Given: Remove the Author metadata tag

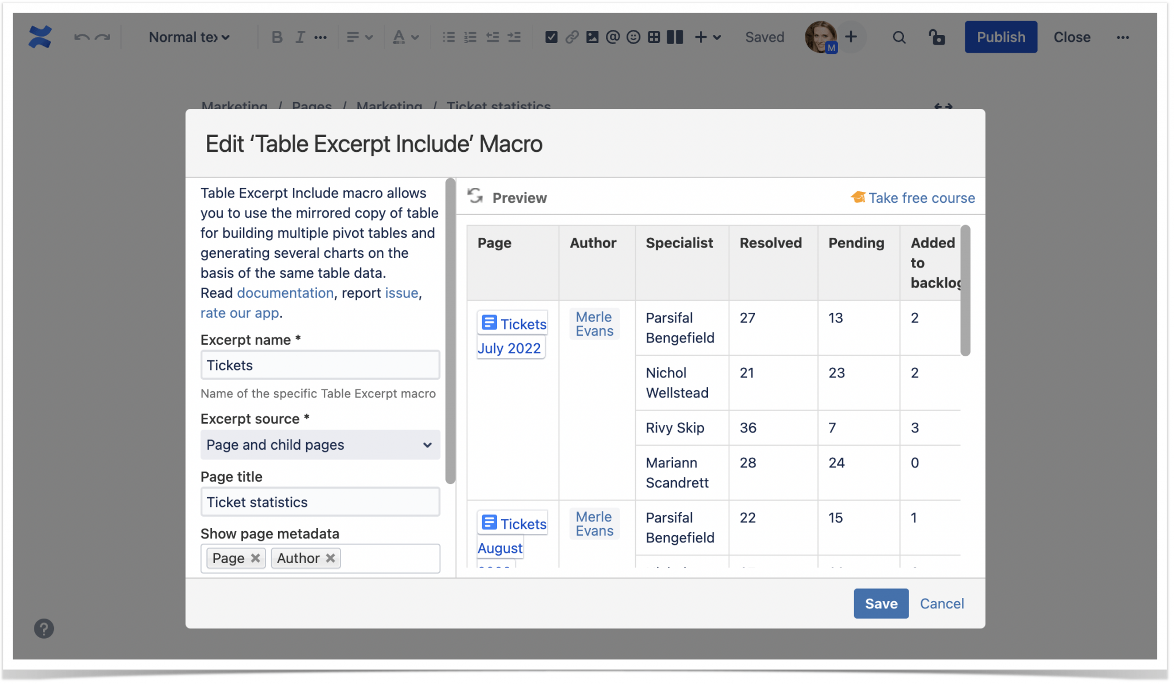Looking at the screenshot, I should (x=331, y=558).
